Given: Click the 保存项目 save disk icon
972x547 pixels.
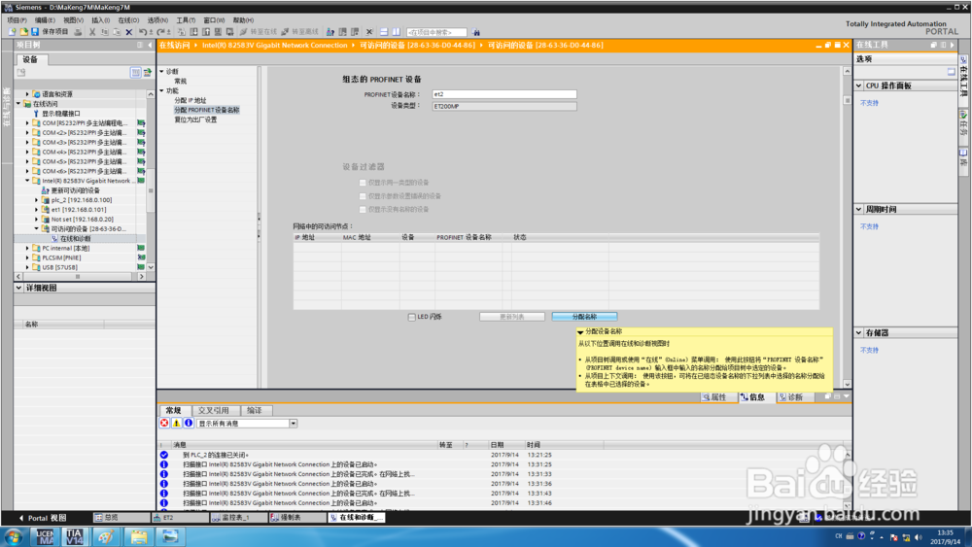Looking at the screenshot, I should pos(35,32).
